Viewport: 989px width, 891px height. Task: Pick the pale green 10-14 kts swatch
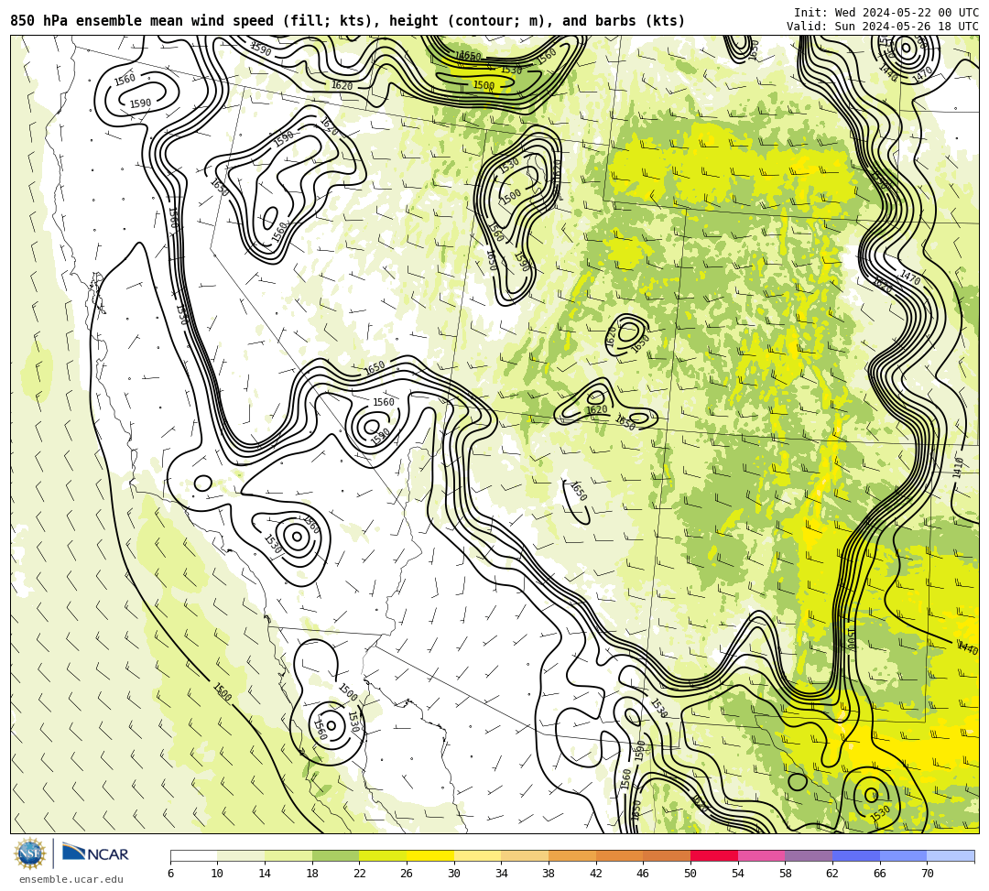pos(241,855)
